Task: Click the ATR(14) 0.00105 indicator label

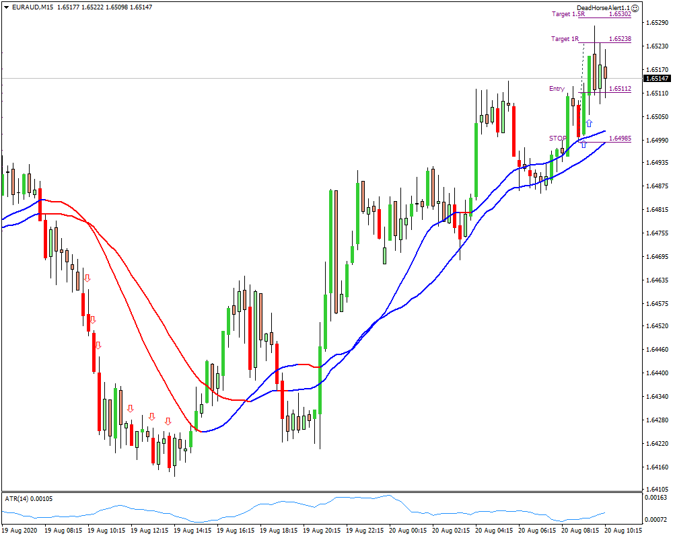Action: pos(29,499)
